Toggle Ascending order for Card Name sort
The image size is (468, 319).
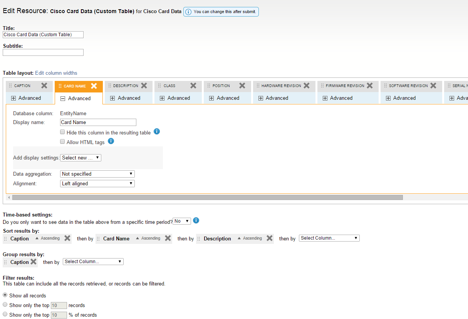point(148,238)
